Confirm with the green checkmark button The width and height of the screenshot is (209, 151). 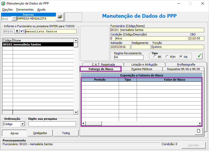(199, 56)
